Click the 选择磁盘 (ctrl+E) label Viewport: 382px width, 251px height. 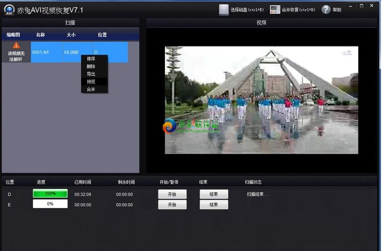click(x=247, y=10)
